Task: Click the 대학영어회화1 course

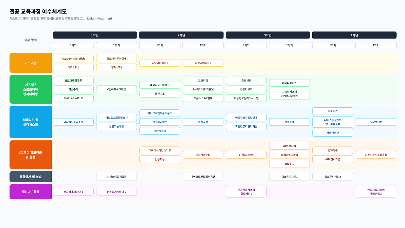Action: click(160, 63)
